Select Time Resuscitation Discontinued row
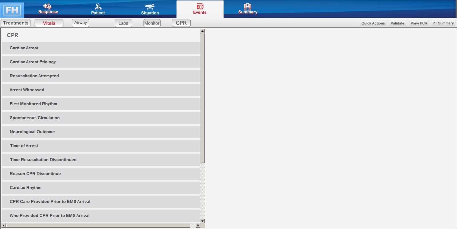This screenshot has width=457, height=229. [101, 160]
